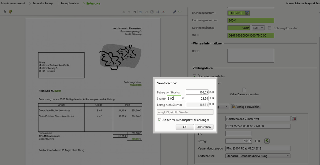Click 'Platte Echtholz Ahorn, beschichtet' invoice row
The width and height of the screenshot is (320, 165).
90,116
